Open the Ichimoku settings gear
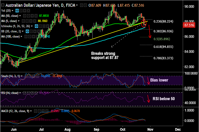 point(40,26)
